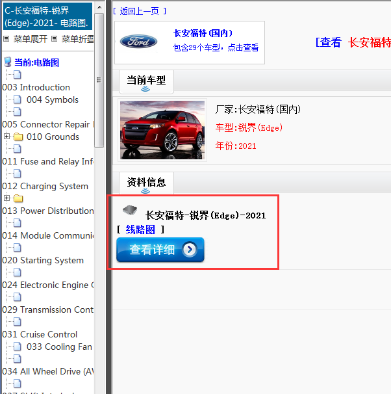
Task: Open 024 Electronic Engine Controls entry
Action: pyautogui.click(x=47, y=285)
